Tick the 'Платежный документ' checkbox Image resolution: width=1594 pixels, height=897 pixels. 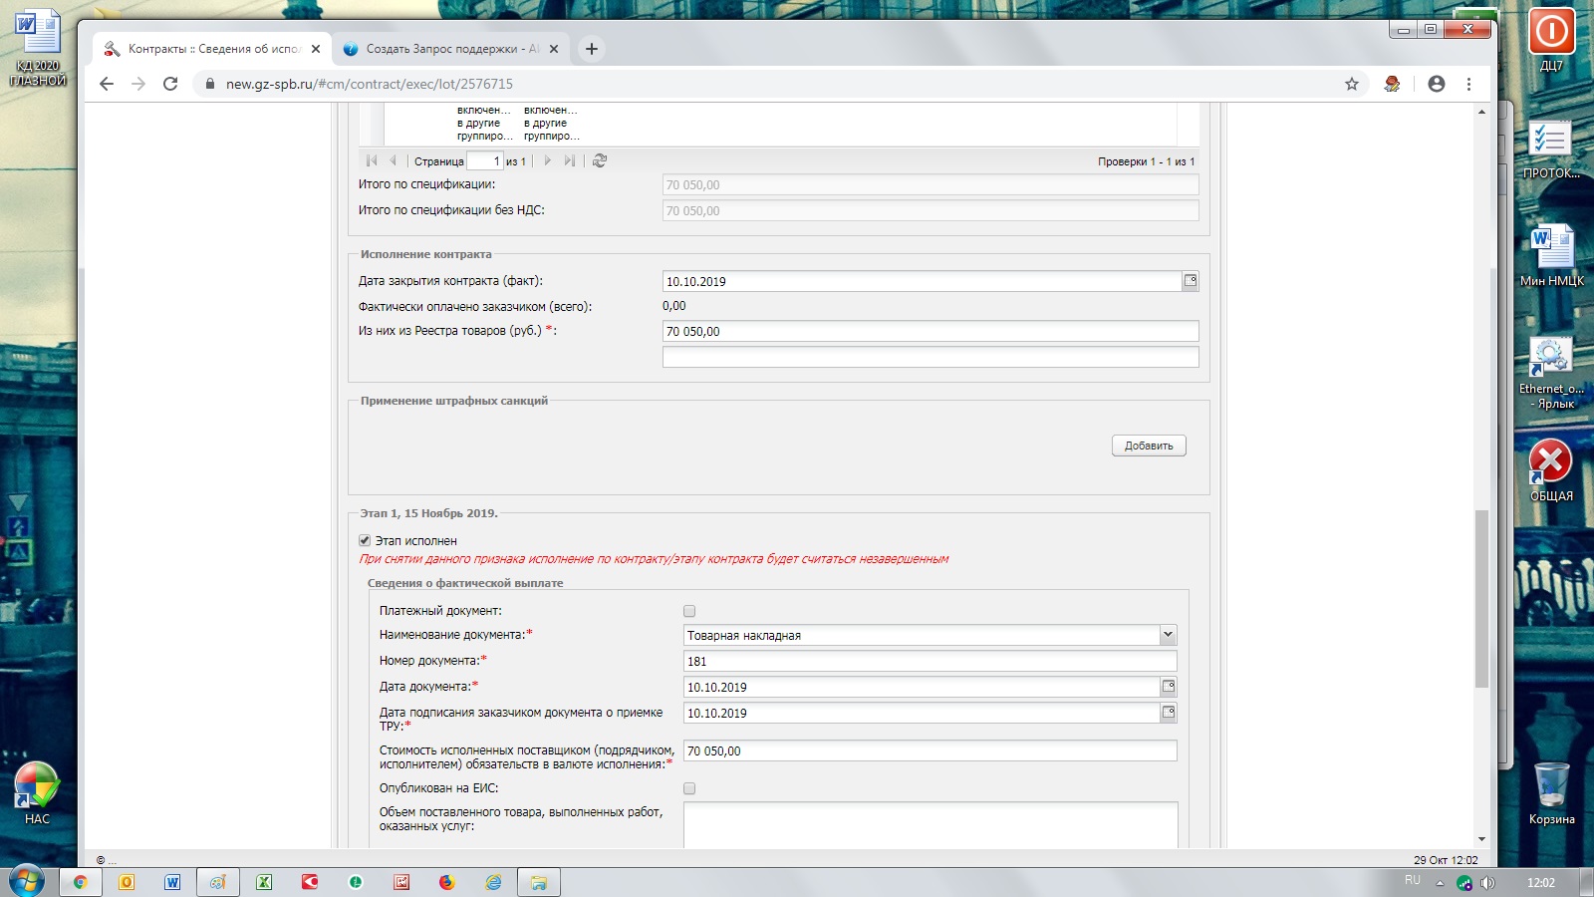(x=689, y=611)
